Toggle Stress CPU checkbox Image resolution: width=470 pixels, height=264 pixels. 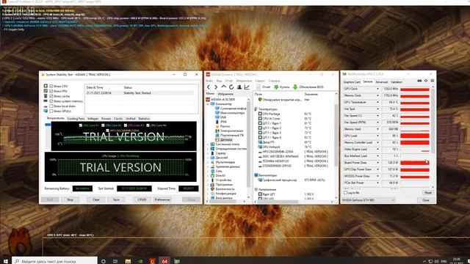point(51,87)
